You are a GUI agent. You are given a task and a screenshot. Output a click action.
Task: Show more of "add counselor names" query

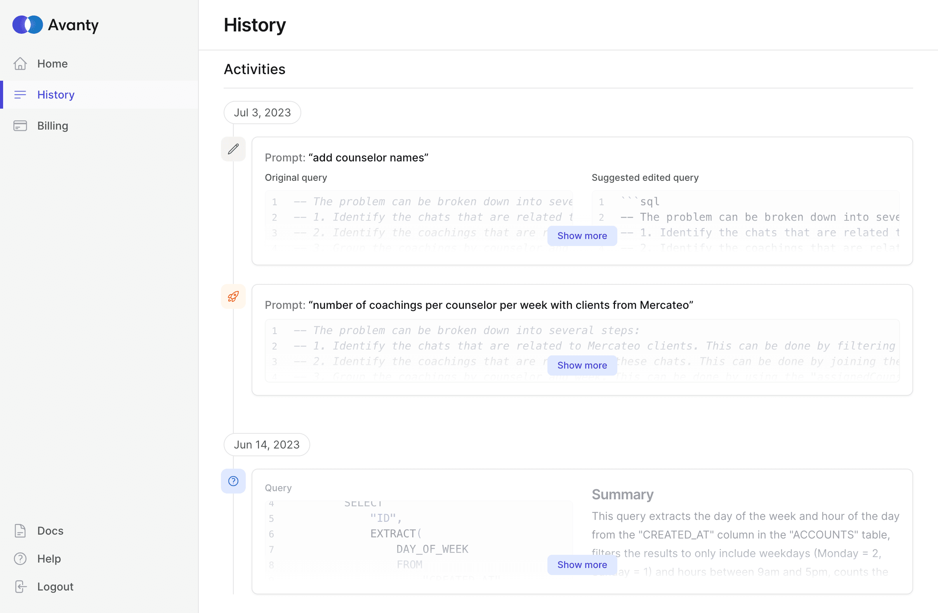point(582,236)
